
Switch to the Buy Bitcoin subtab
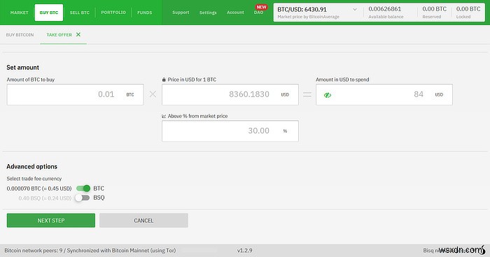click(20, 35)
